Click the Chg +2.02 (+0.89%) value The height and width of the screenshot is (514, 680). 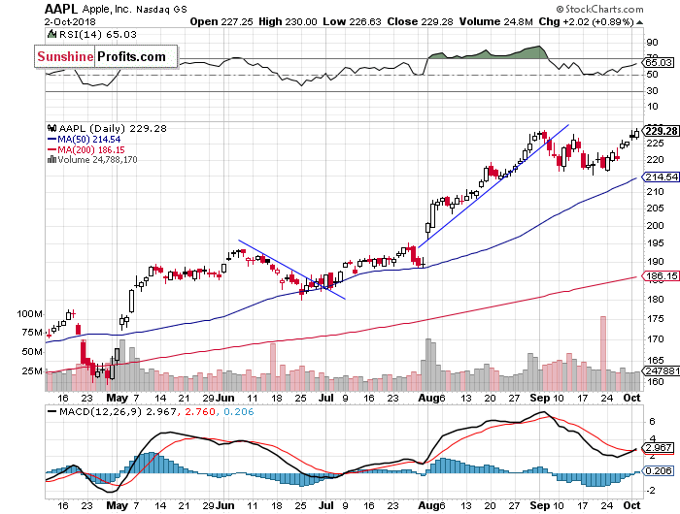coord(587,21)
